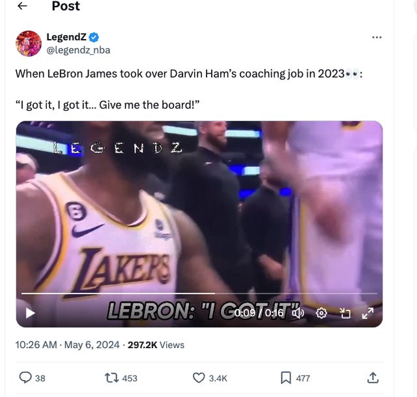Open the post's three-dot more menu
The width and height of the screenshot is (417, 397).
pos(377,37)
